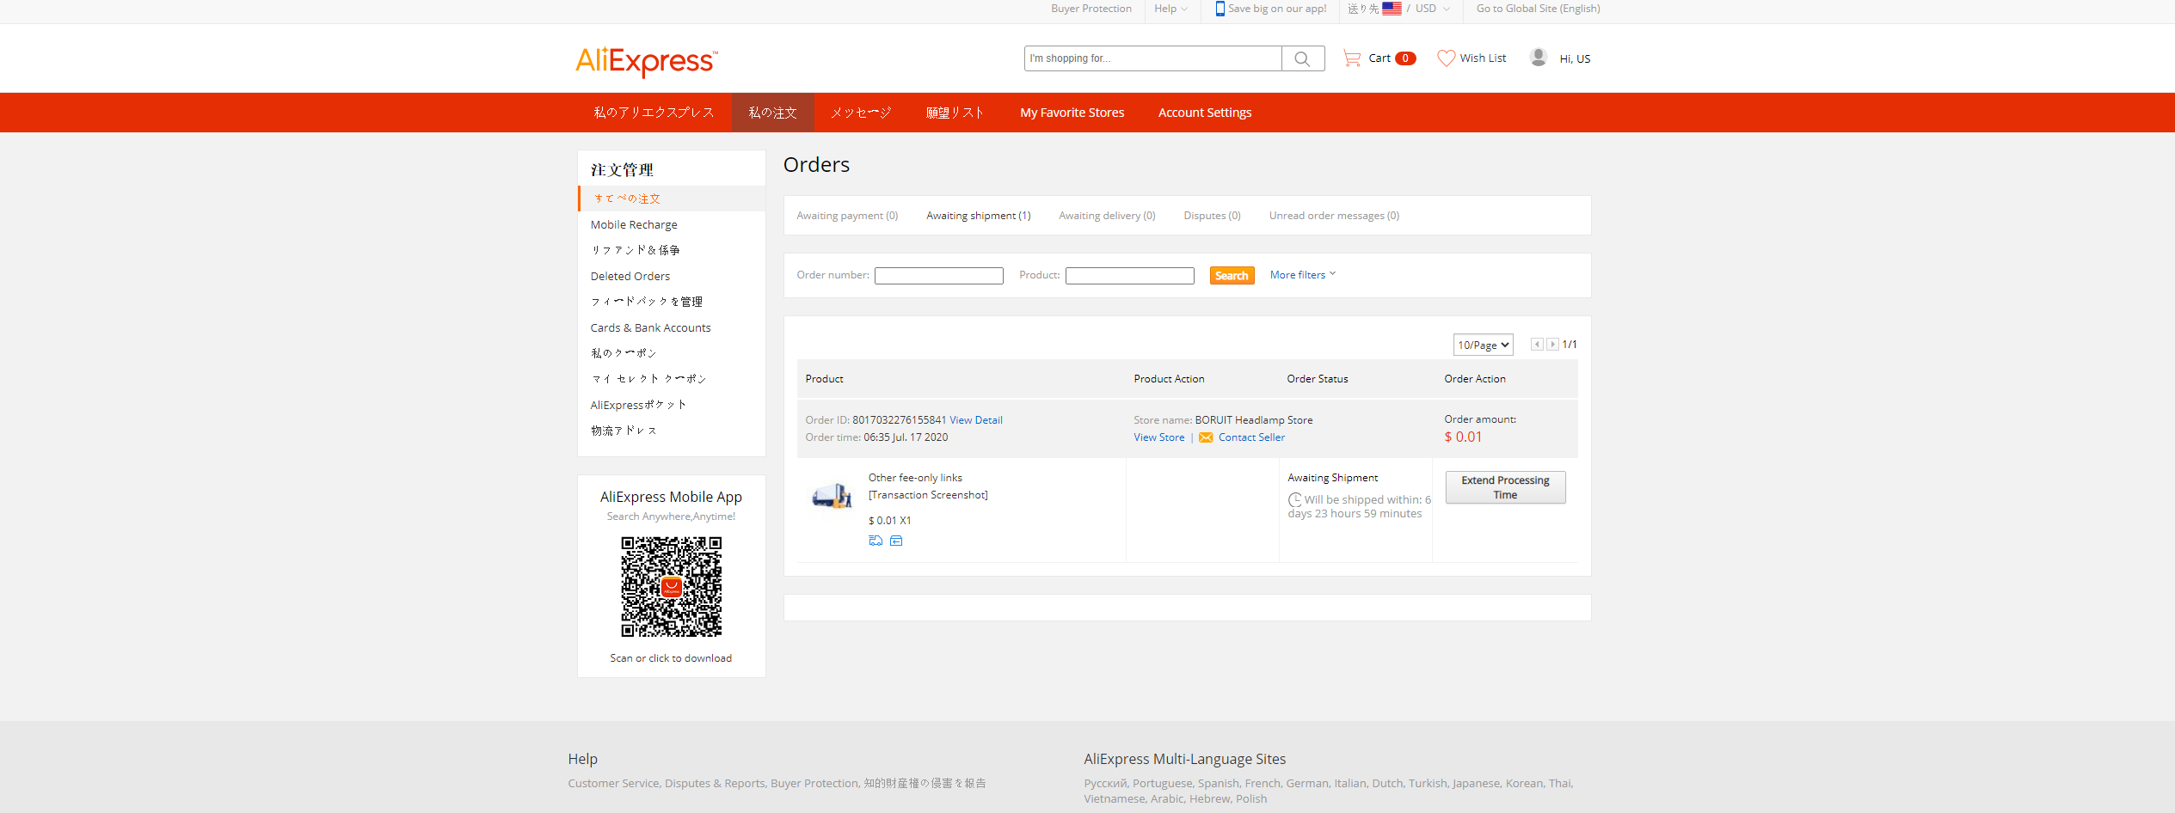Image resolution: width=2175 pixels, height=813 pixels.
Task: Open Cards & Bank Accounts in sidebar
Action: (x=651, y=327)
